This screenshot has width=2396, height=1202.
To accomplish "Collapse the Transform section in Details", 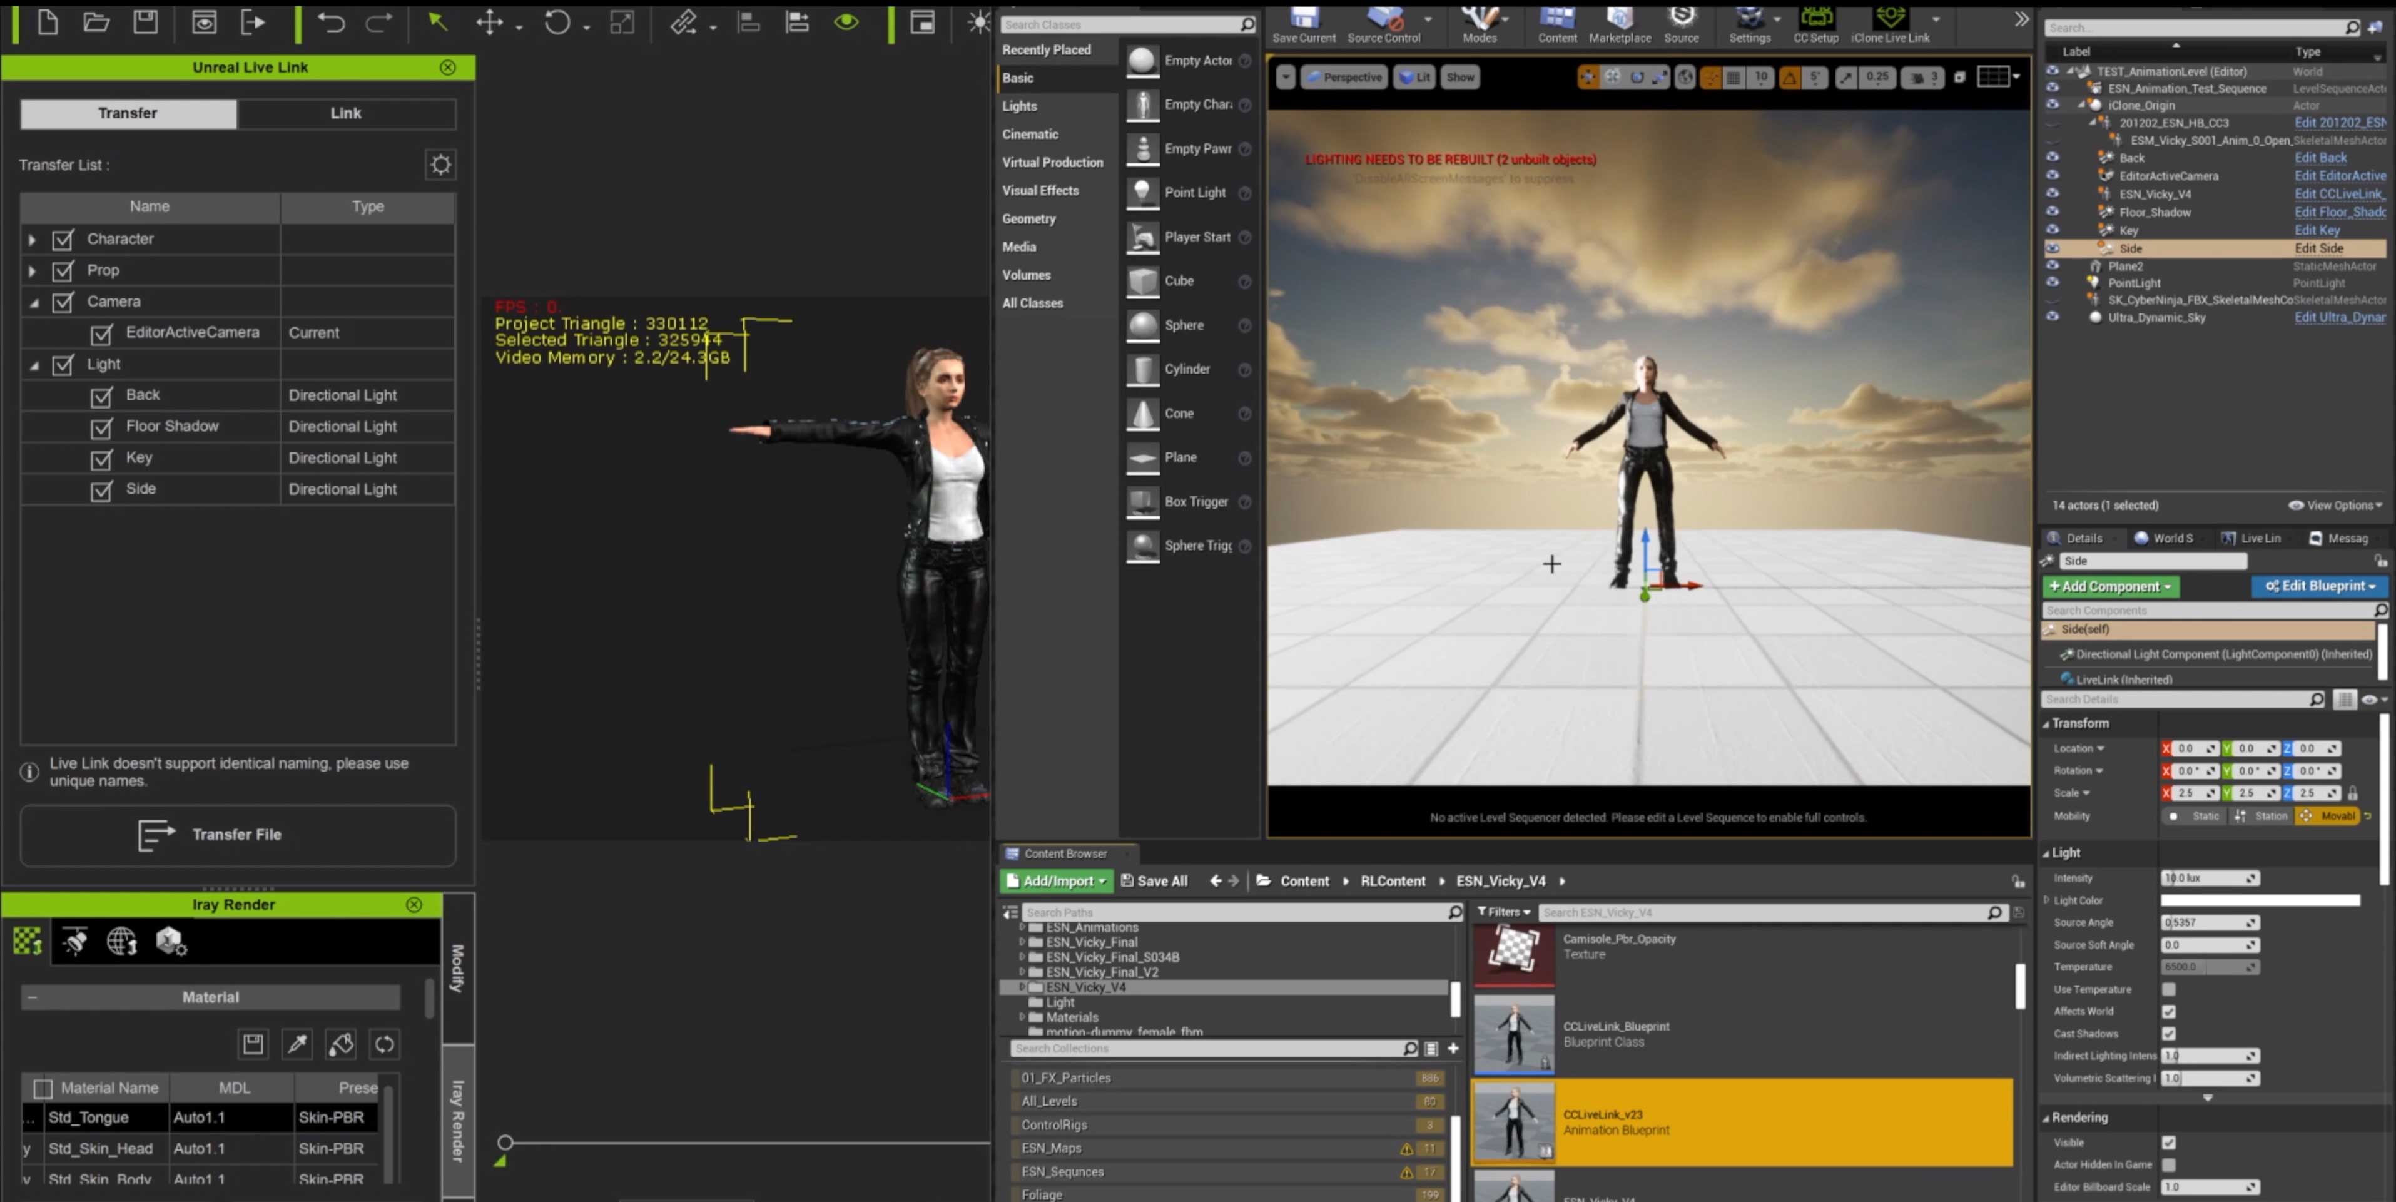I will (x=2046, y=723).
